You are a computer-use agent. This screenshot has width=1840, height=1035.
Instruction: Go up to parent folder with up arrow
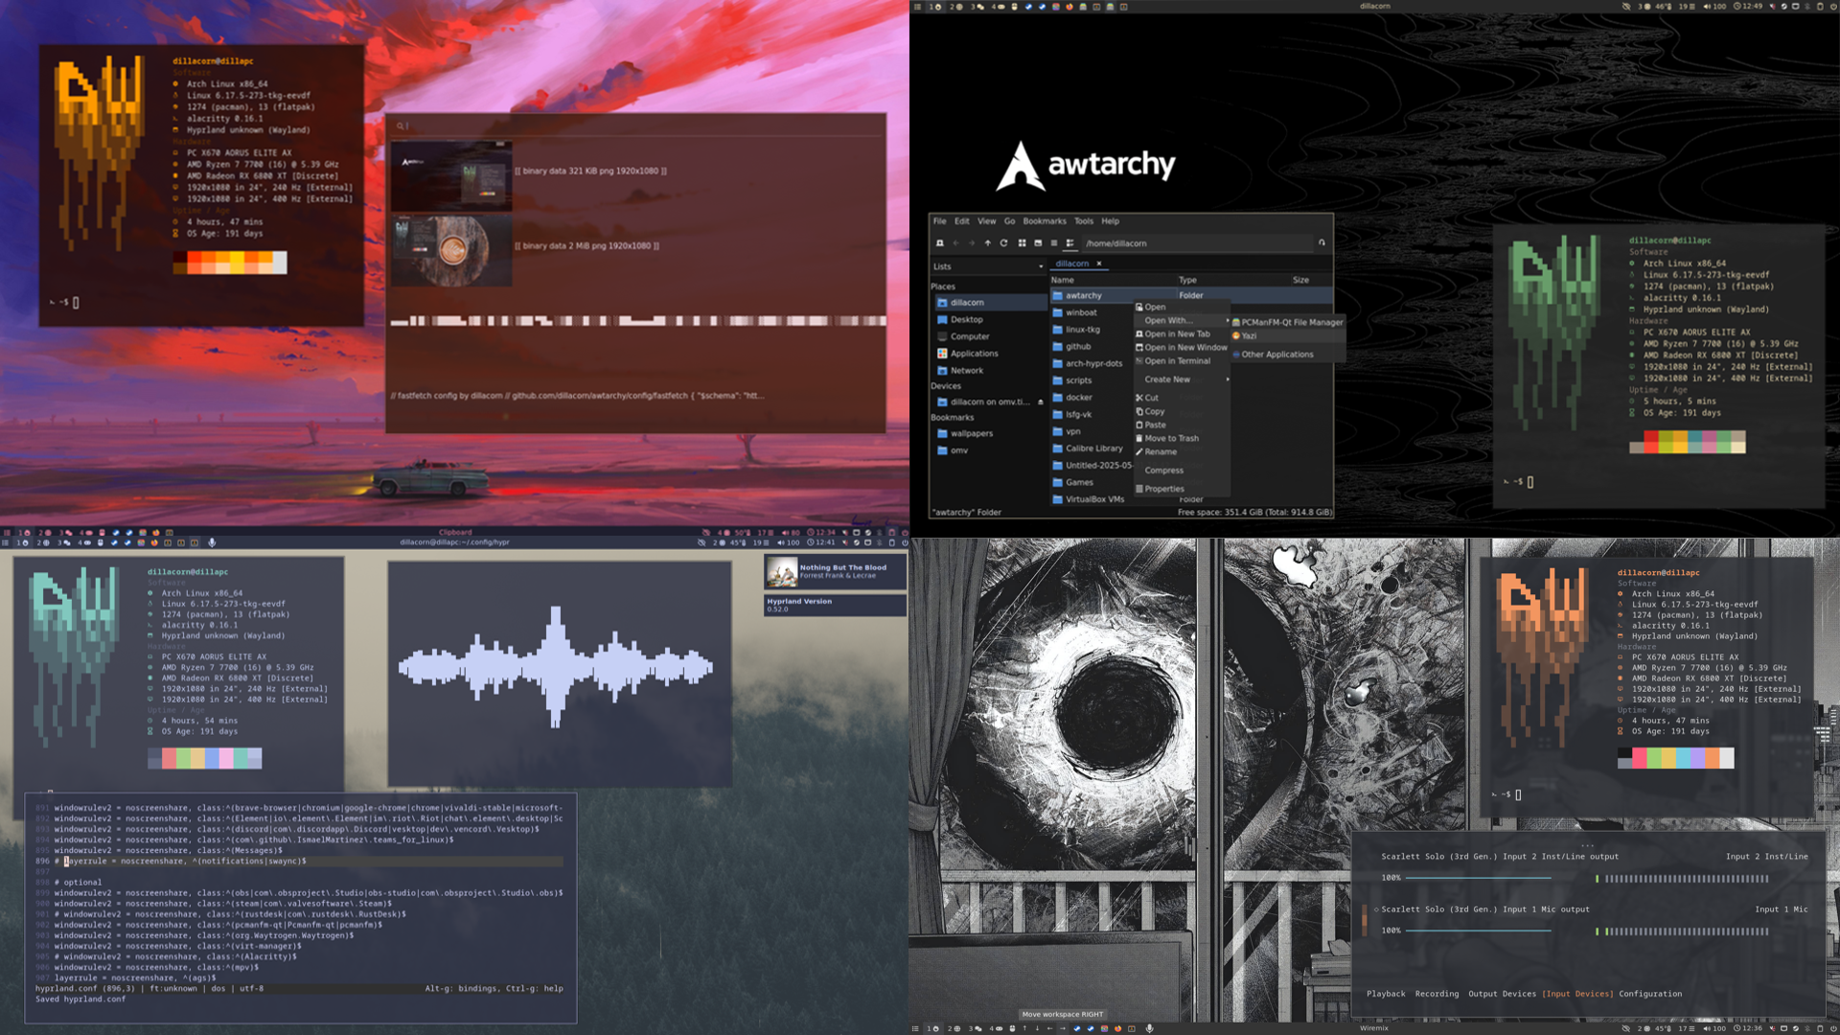987,243
